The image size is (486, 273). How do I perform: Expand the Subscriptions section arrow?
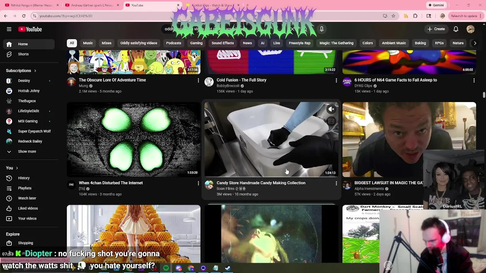click(35, 71)
